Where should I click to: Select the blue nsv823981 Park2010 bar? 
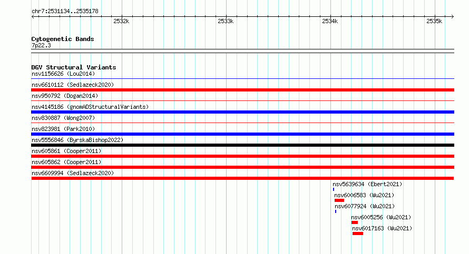coord(242,134)
